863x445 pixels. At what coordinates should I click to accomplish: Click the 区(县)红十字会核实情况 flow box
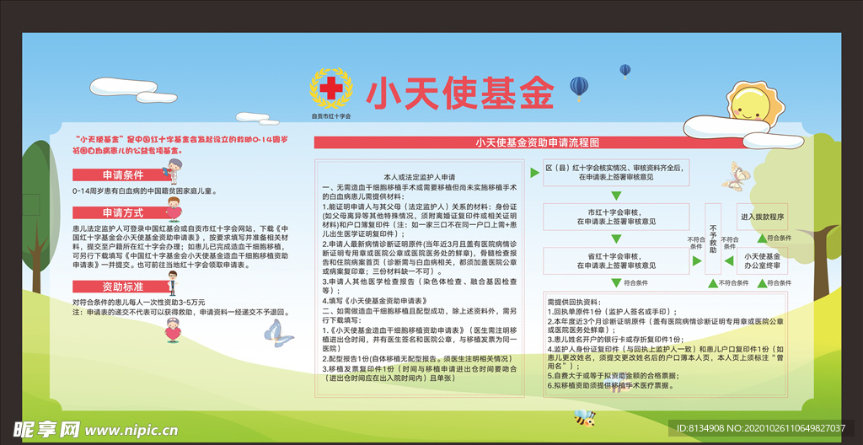click(616, 173)
